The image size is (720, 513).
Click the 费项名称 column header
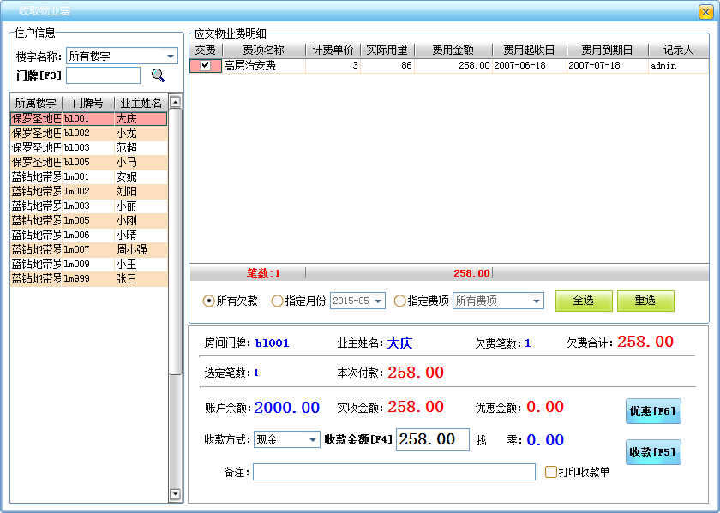pos(264,50)
